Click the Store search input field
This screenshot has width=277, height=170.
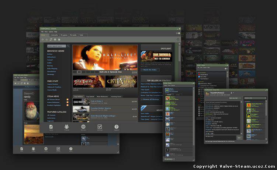point(56,46)
